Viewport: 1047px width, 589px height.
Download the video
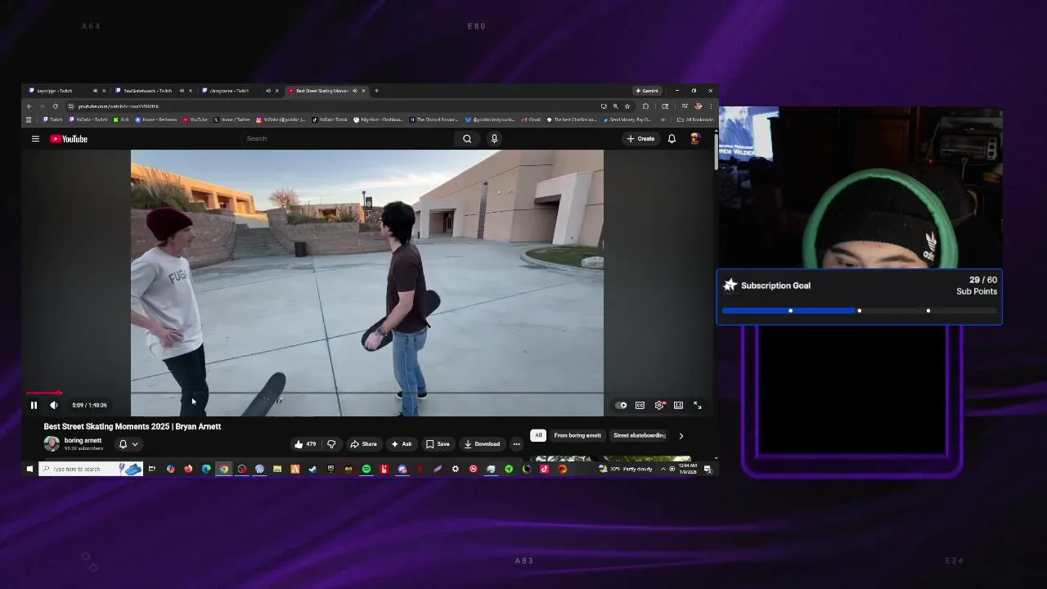tap(482, 444)
